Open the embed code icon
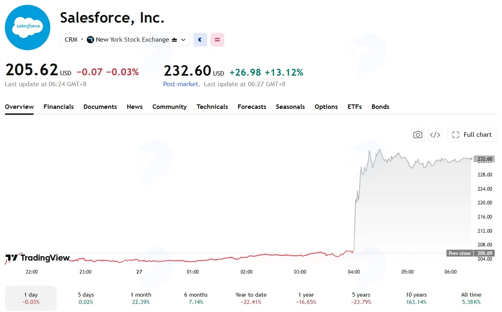 point(435,135)
